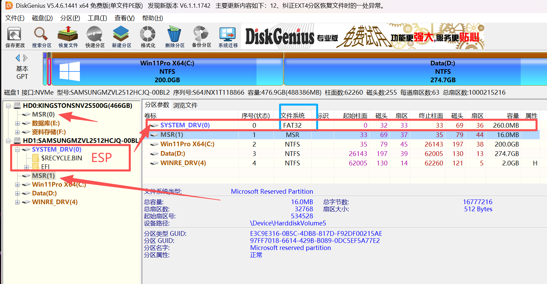Click the drive icon of Win11Pro X64(C:) table row

click(x=154, y=144)
